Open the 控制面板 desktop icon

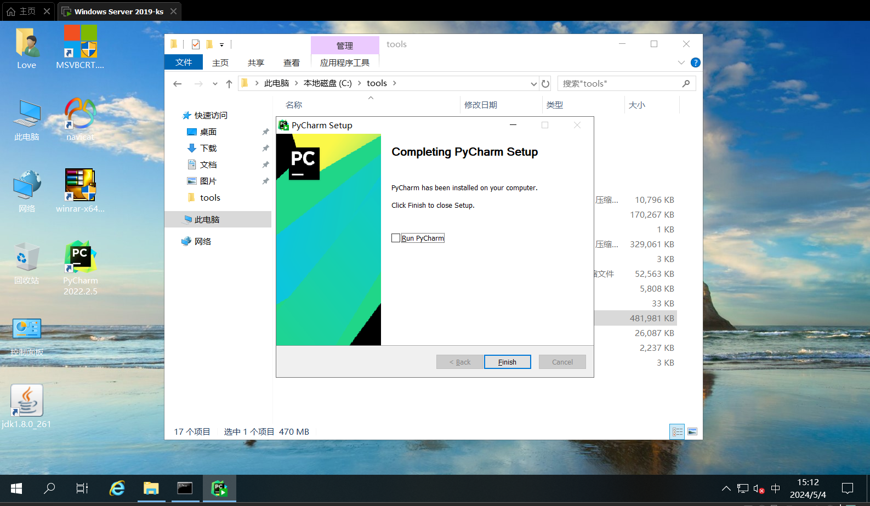tap(26, 337)
